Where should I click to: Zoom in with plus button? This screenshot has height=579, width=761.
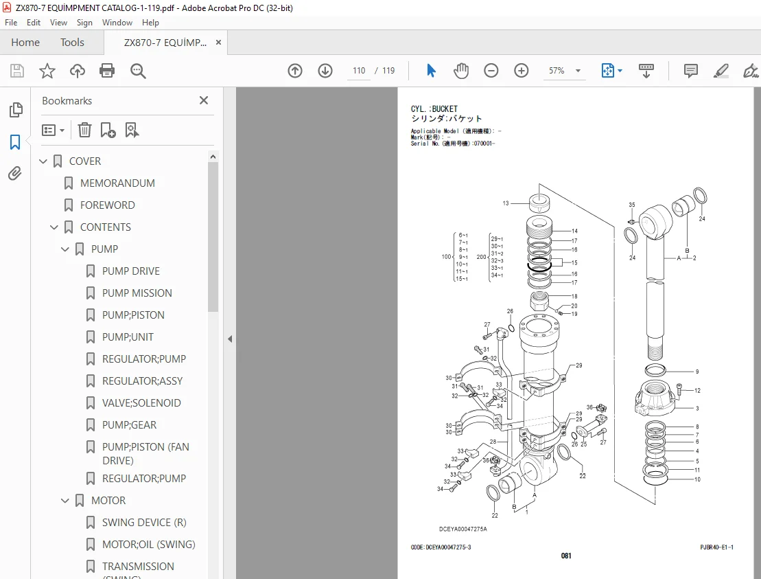pyautogui.click(x=522, y=71)
